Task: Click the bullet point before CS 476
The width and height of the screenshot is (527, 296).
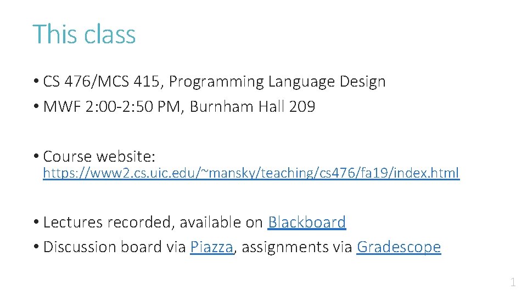Action: (36, 82)
